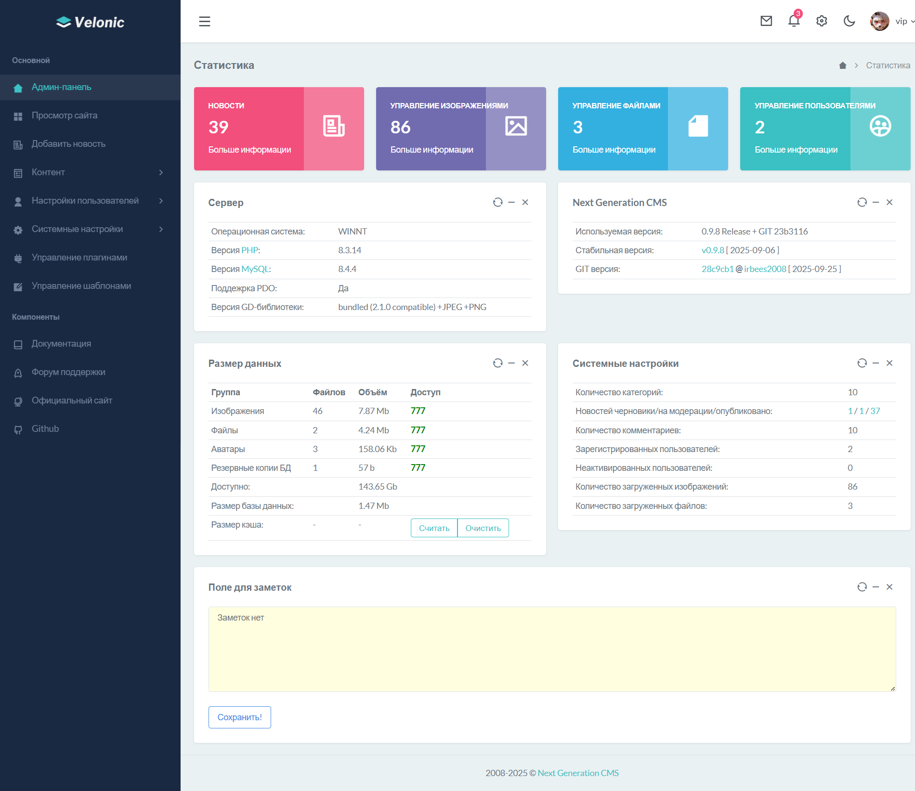Image resolution: width=915 pixels, height=791 pixels.
Task: Click the home icon in breadcrumb
Action: [x=842, y=65]
